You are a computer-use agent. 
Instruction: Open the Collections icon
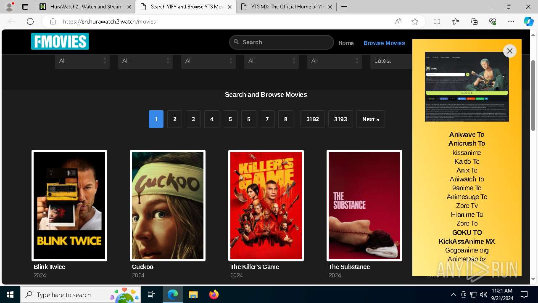coord(474,21)
